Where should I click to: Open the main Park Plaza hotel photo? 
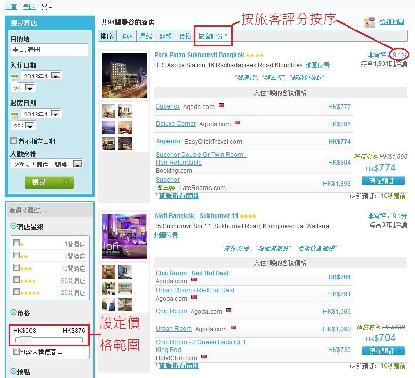pos(124,75)
